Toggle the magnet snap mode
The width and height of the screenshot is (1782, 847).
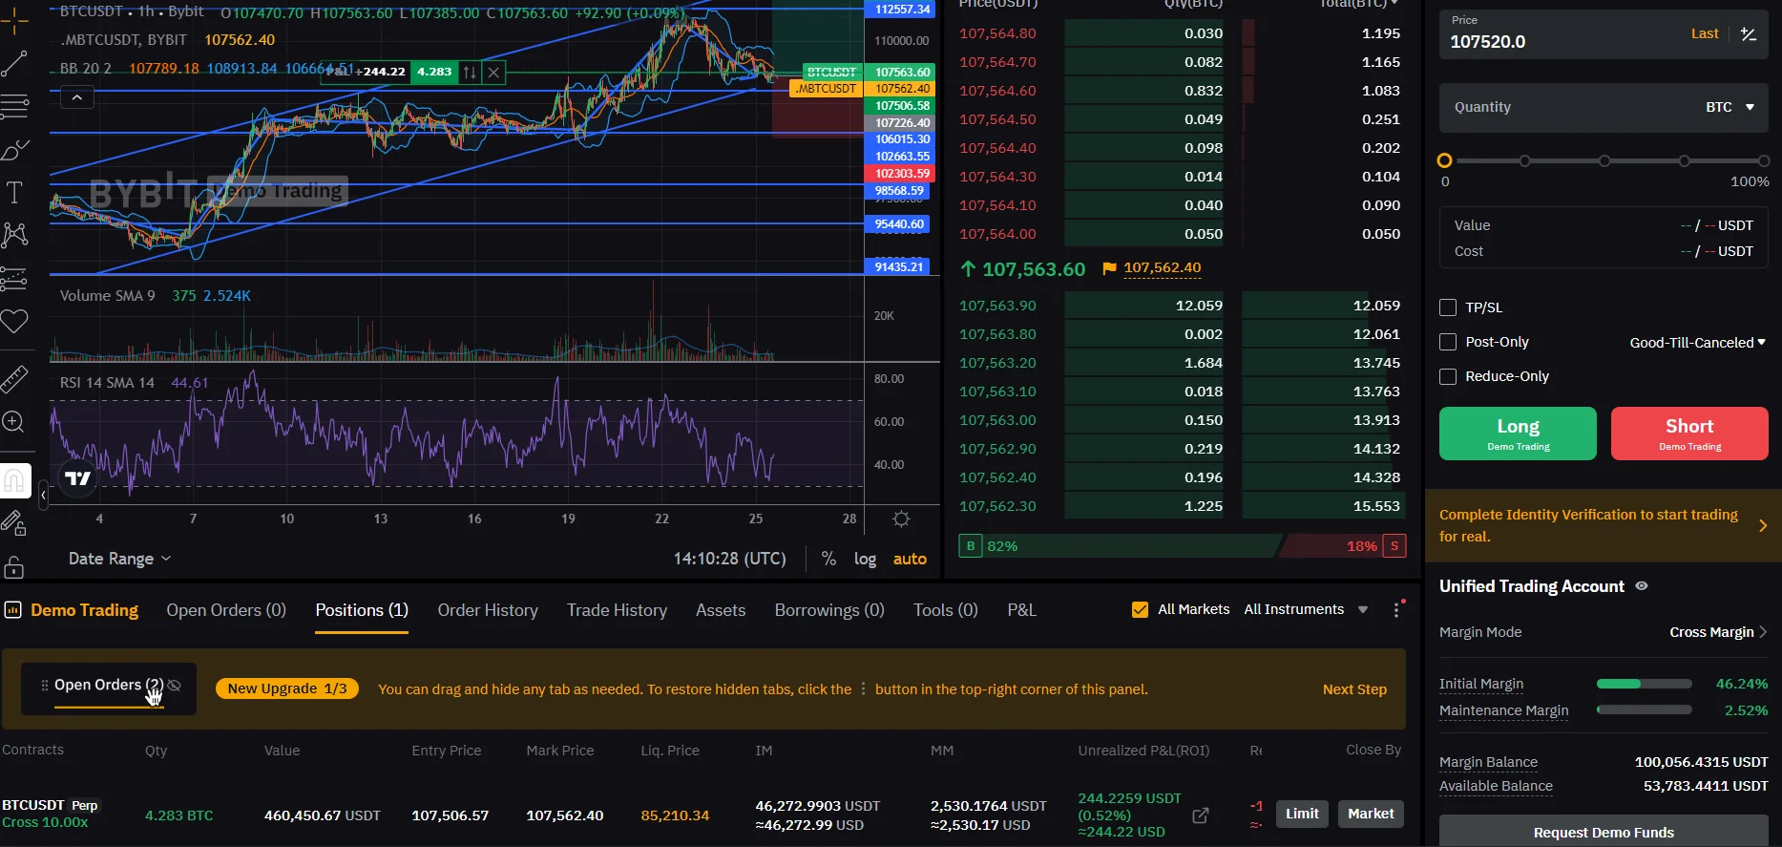15,480
